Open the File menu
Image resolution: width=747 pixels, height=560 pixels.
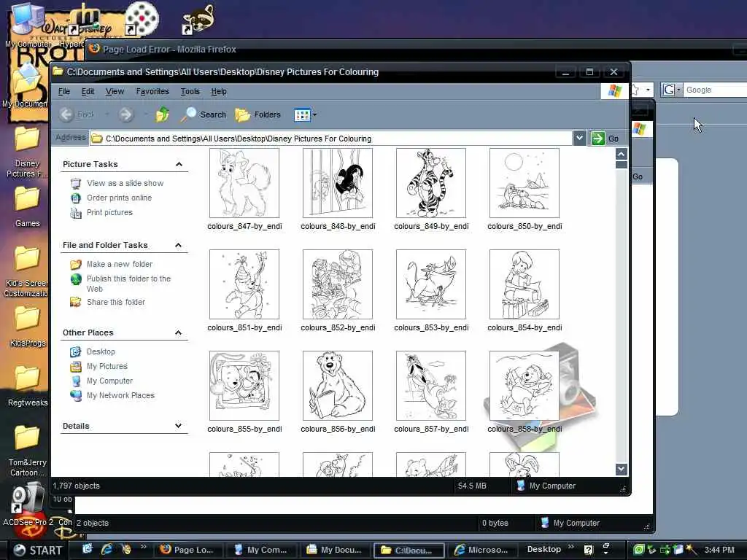(64, 91)
